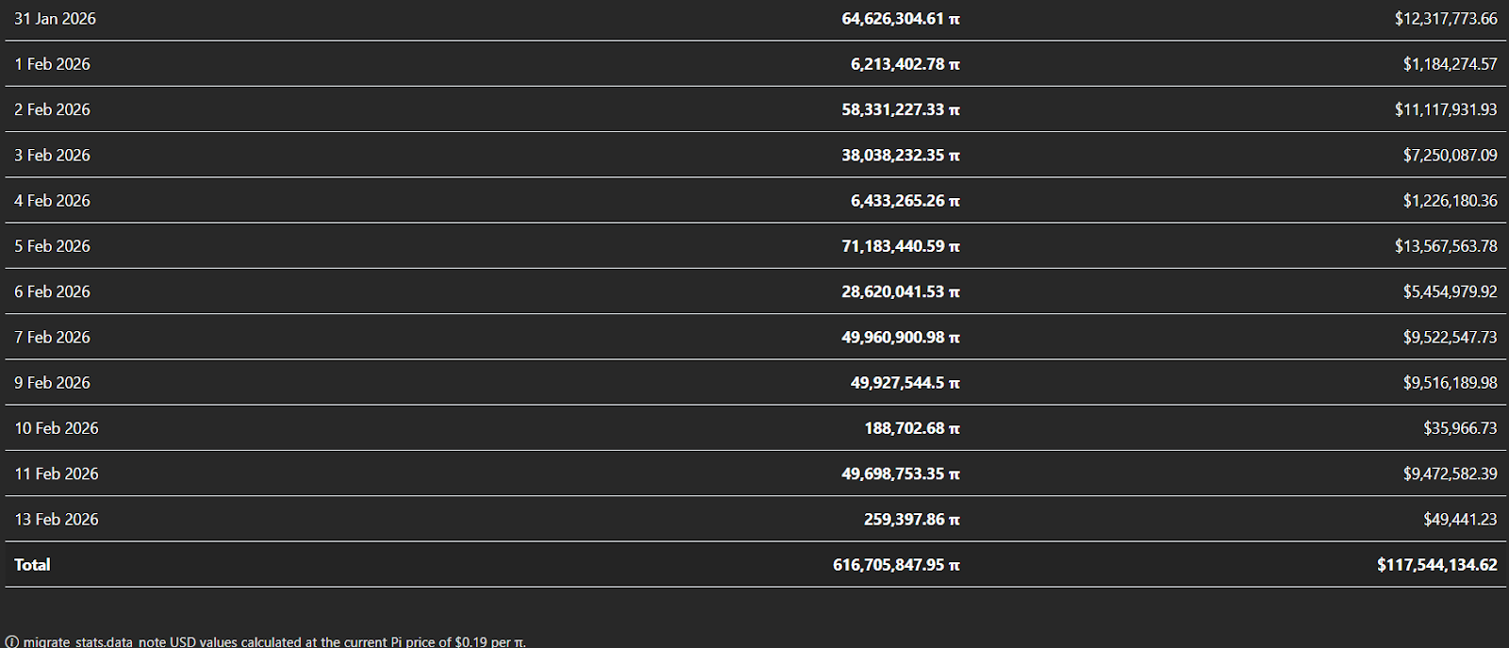The width and height of the screenshot is (1509, 648).
Task: Click the Pi price note text
Action: [x=274, y=641]
